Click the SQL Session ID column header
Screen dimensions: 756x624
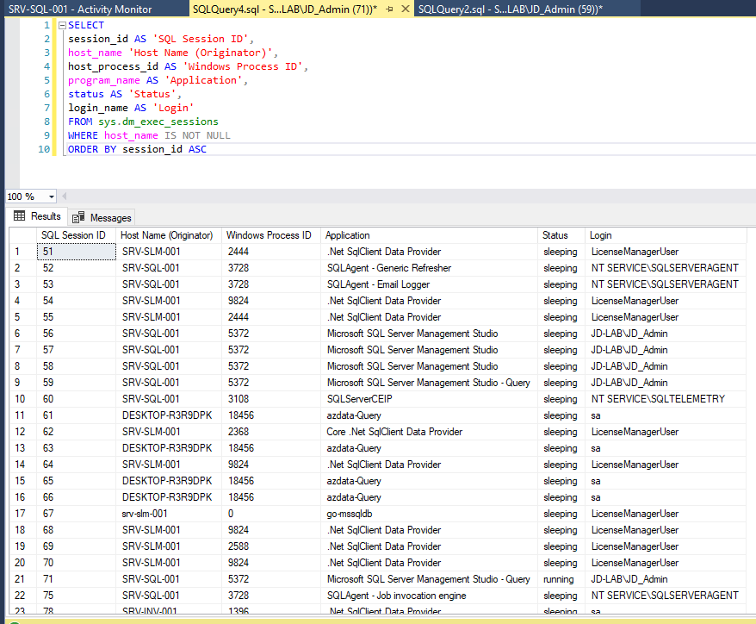coord(73,235)
